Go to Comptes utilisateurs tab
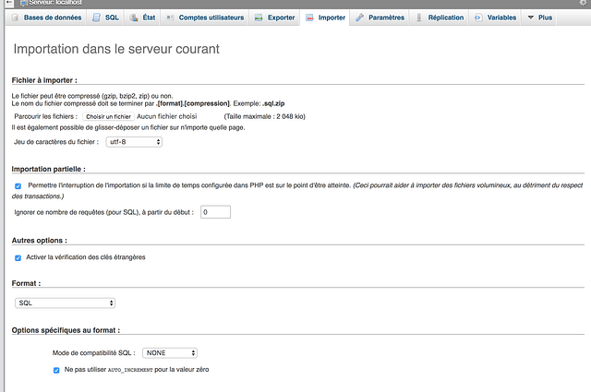 [205, 18]
